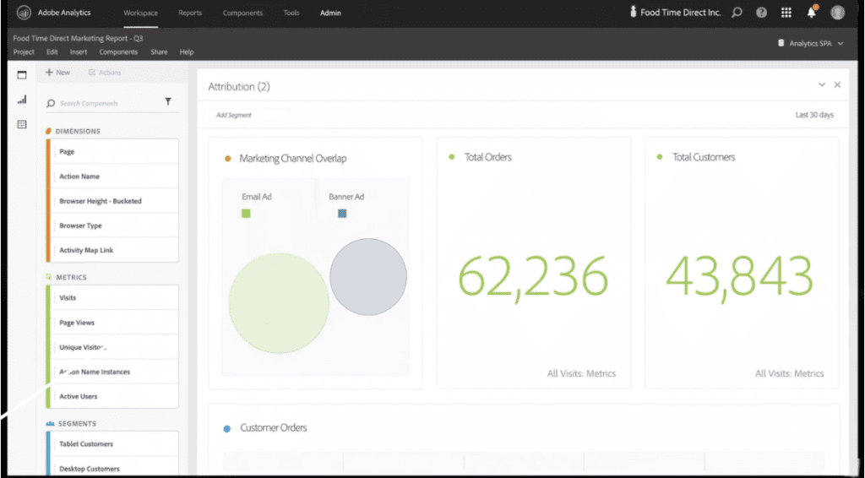
Task: Select the Page Views metric
Action: [115, 323]
